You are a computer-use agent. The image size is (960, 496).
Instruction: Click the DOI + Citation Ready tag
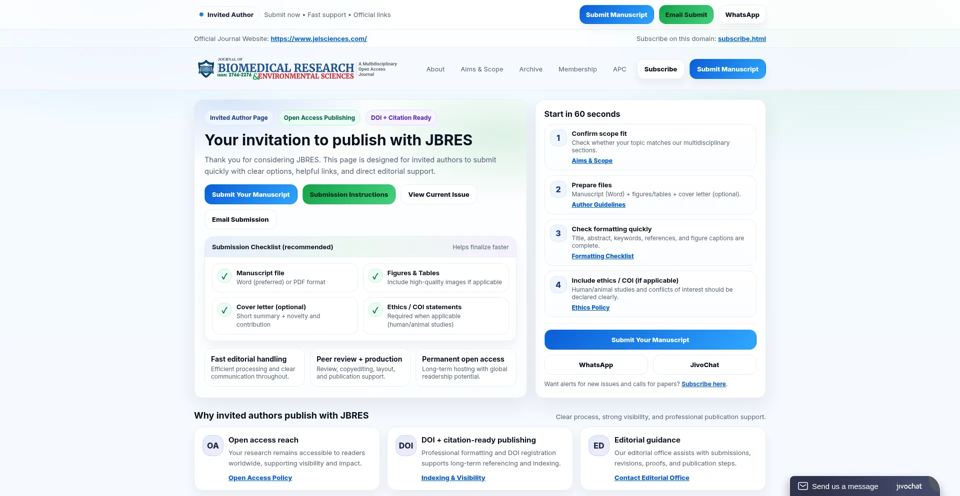point(401,117)
